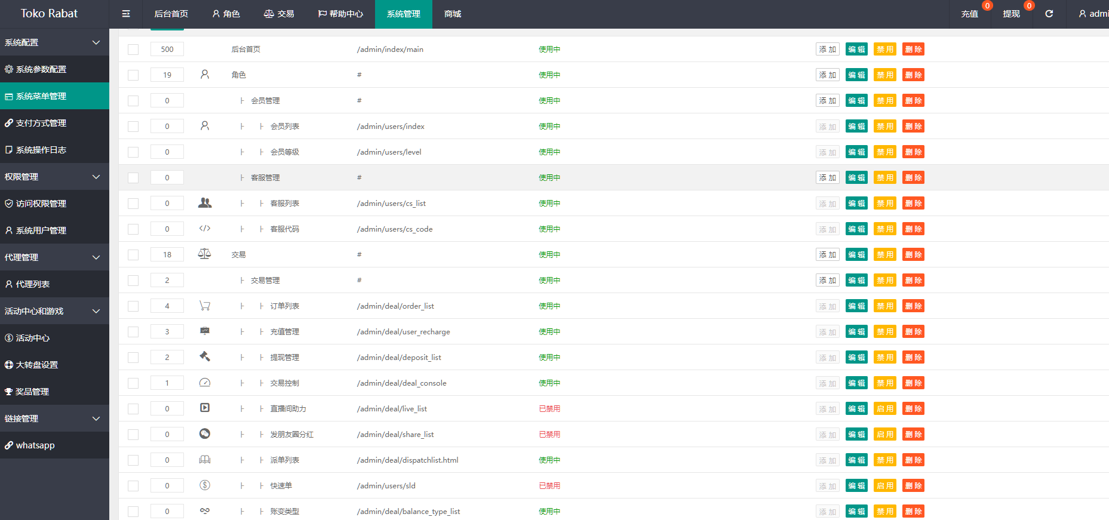Image resolution: width=1109 pixels, height=520 pixels.
Task: Click 添加 button in 客服管理 row
Action: click(x=827, y=178)
